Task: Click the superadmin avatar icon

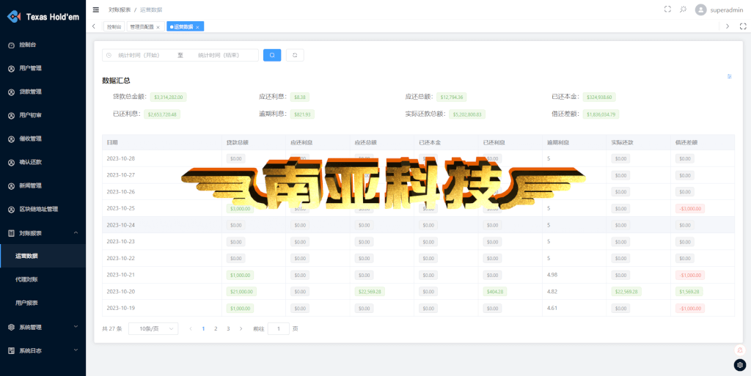Action: click(700, 10)
